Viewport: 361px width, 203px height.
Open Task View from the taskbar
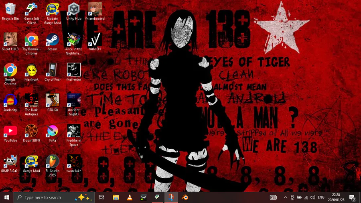click(101, 197)
